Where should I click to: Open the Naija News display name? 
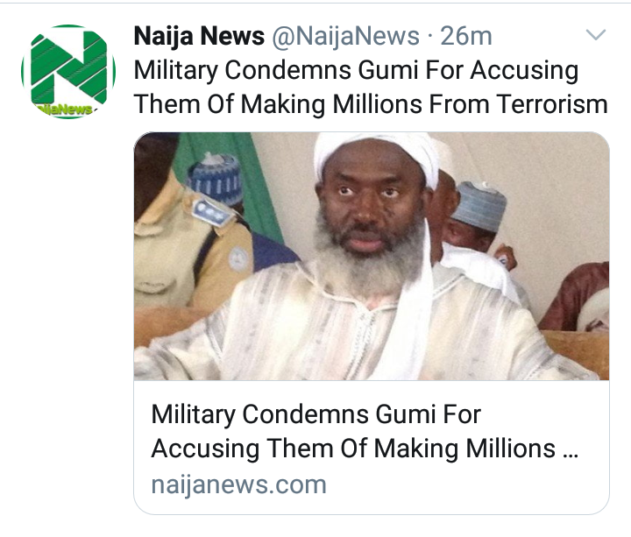[199, 36]
